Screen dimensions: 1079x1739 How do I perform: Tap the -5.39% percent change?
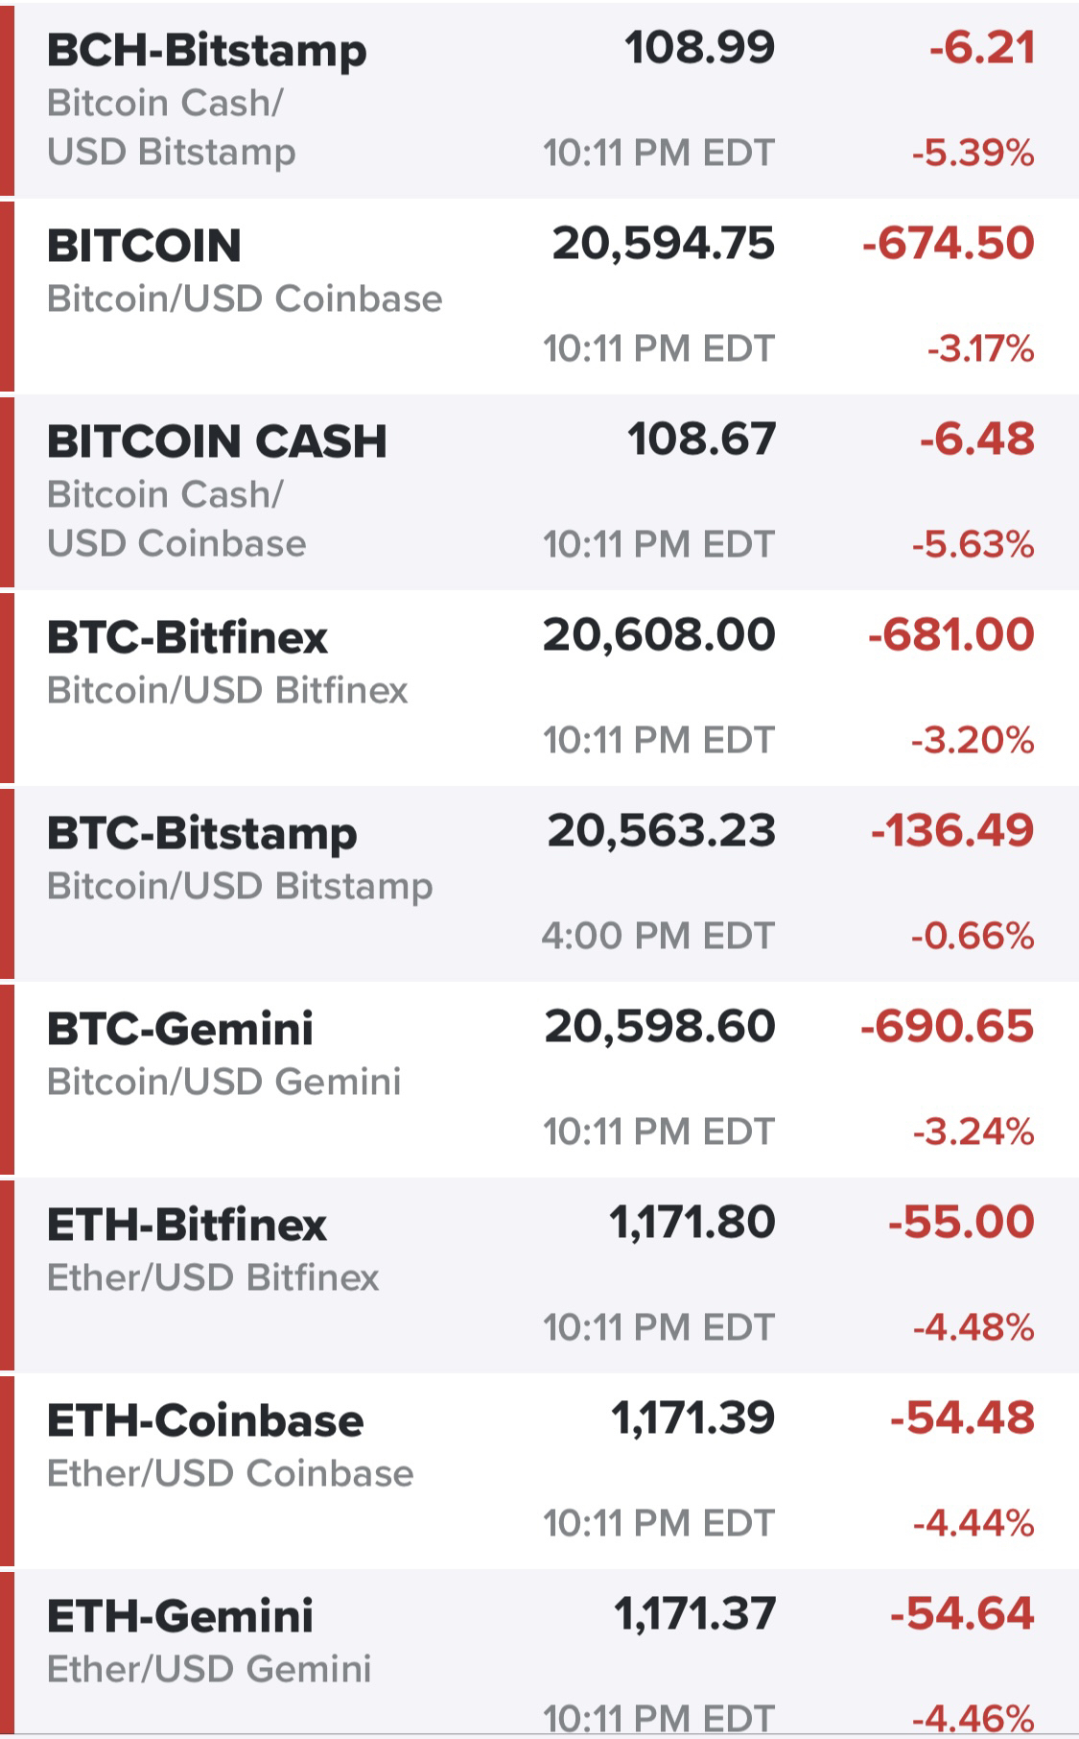click(973, 153)
